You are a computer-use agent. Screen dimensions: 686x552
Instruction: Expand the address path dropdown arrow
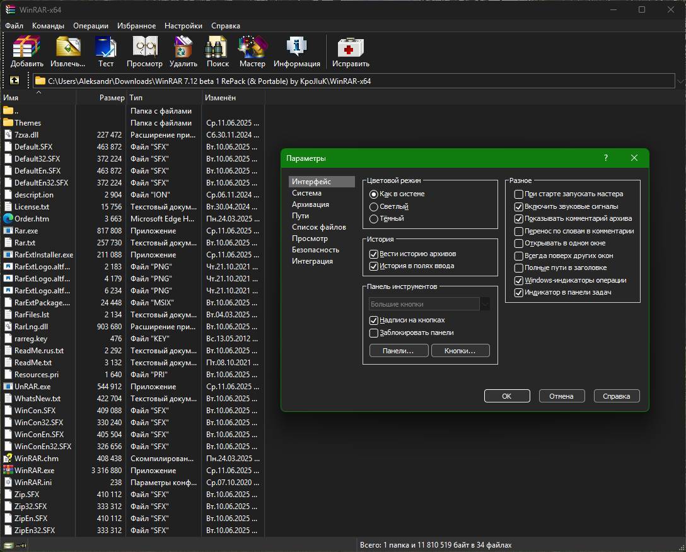click(680, 81)
